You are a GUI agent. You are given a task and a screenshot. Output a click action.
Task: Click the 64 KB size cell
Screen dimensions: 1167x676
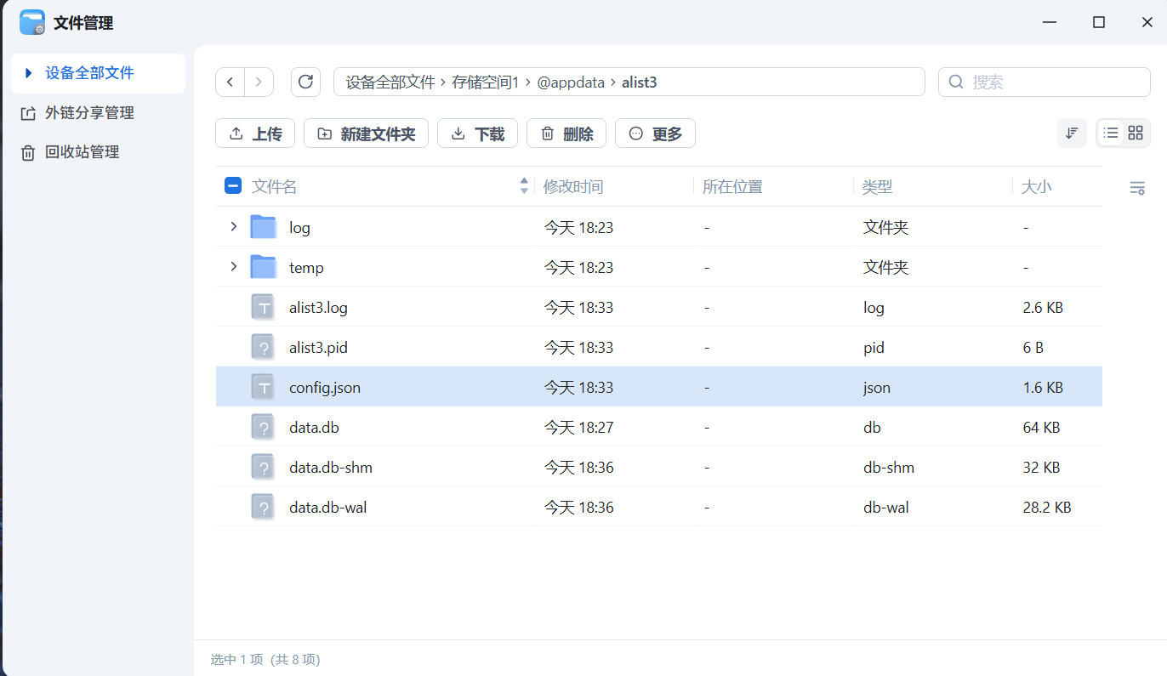1041,428
